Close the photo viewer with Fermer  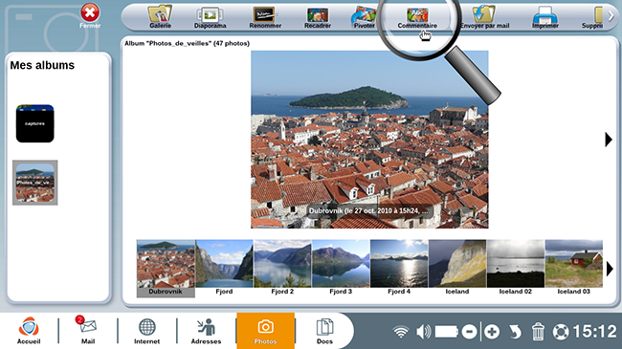pyautogui.click(x=90, y=16)
